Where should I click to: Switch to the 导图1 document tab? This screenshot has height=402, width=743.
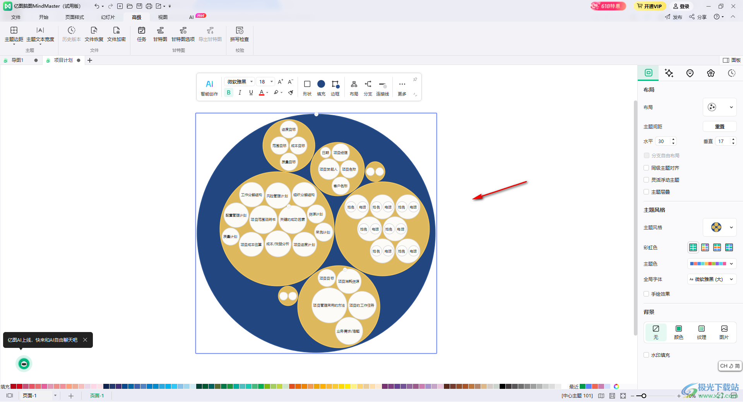(x=17, y=60)
